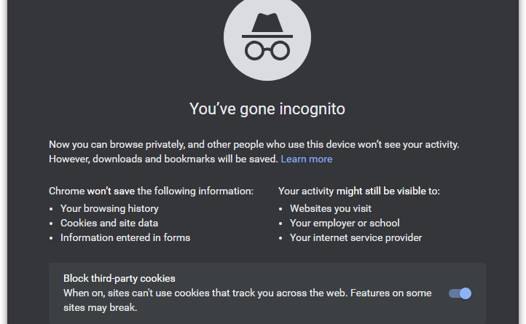Select the "Information entered in forms" bullet item
This screenshot has height=324, width=526.
click(x=125, y=237)
